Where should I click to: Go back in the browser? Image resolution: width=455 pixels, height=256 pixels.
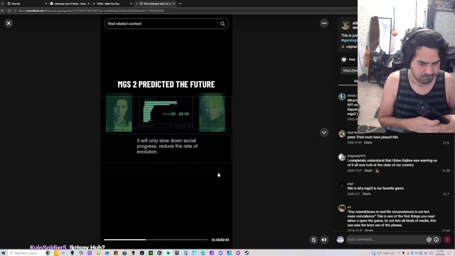point(2,11)
